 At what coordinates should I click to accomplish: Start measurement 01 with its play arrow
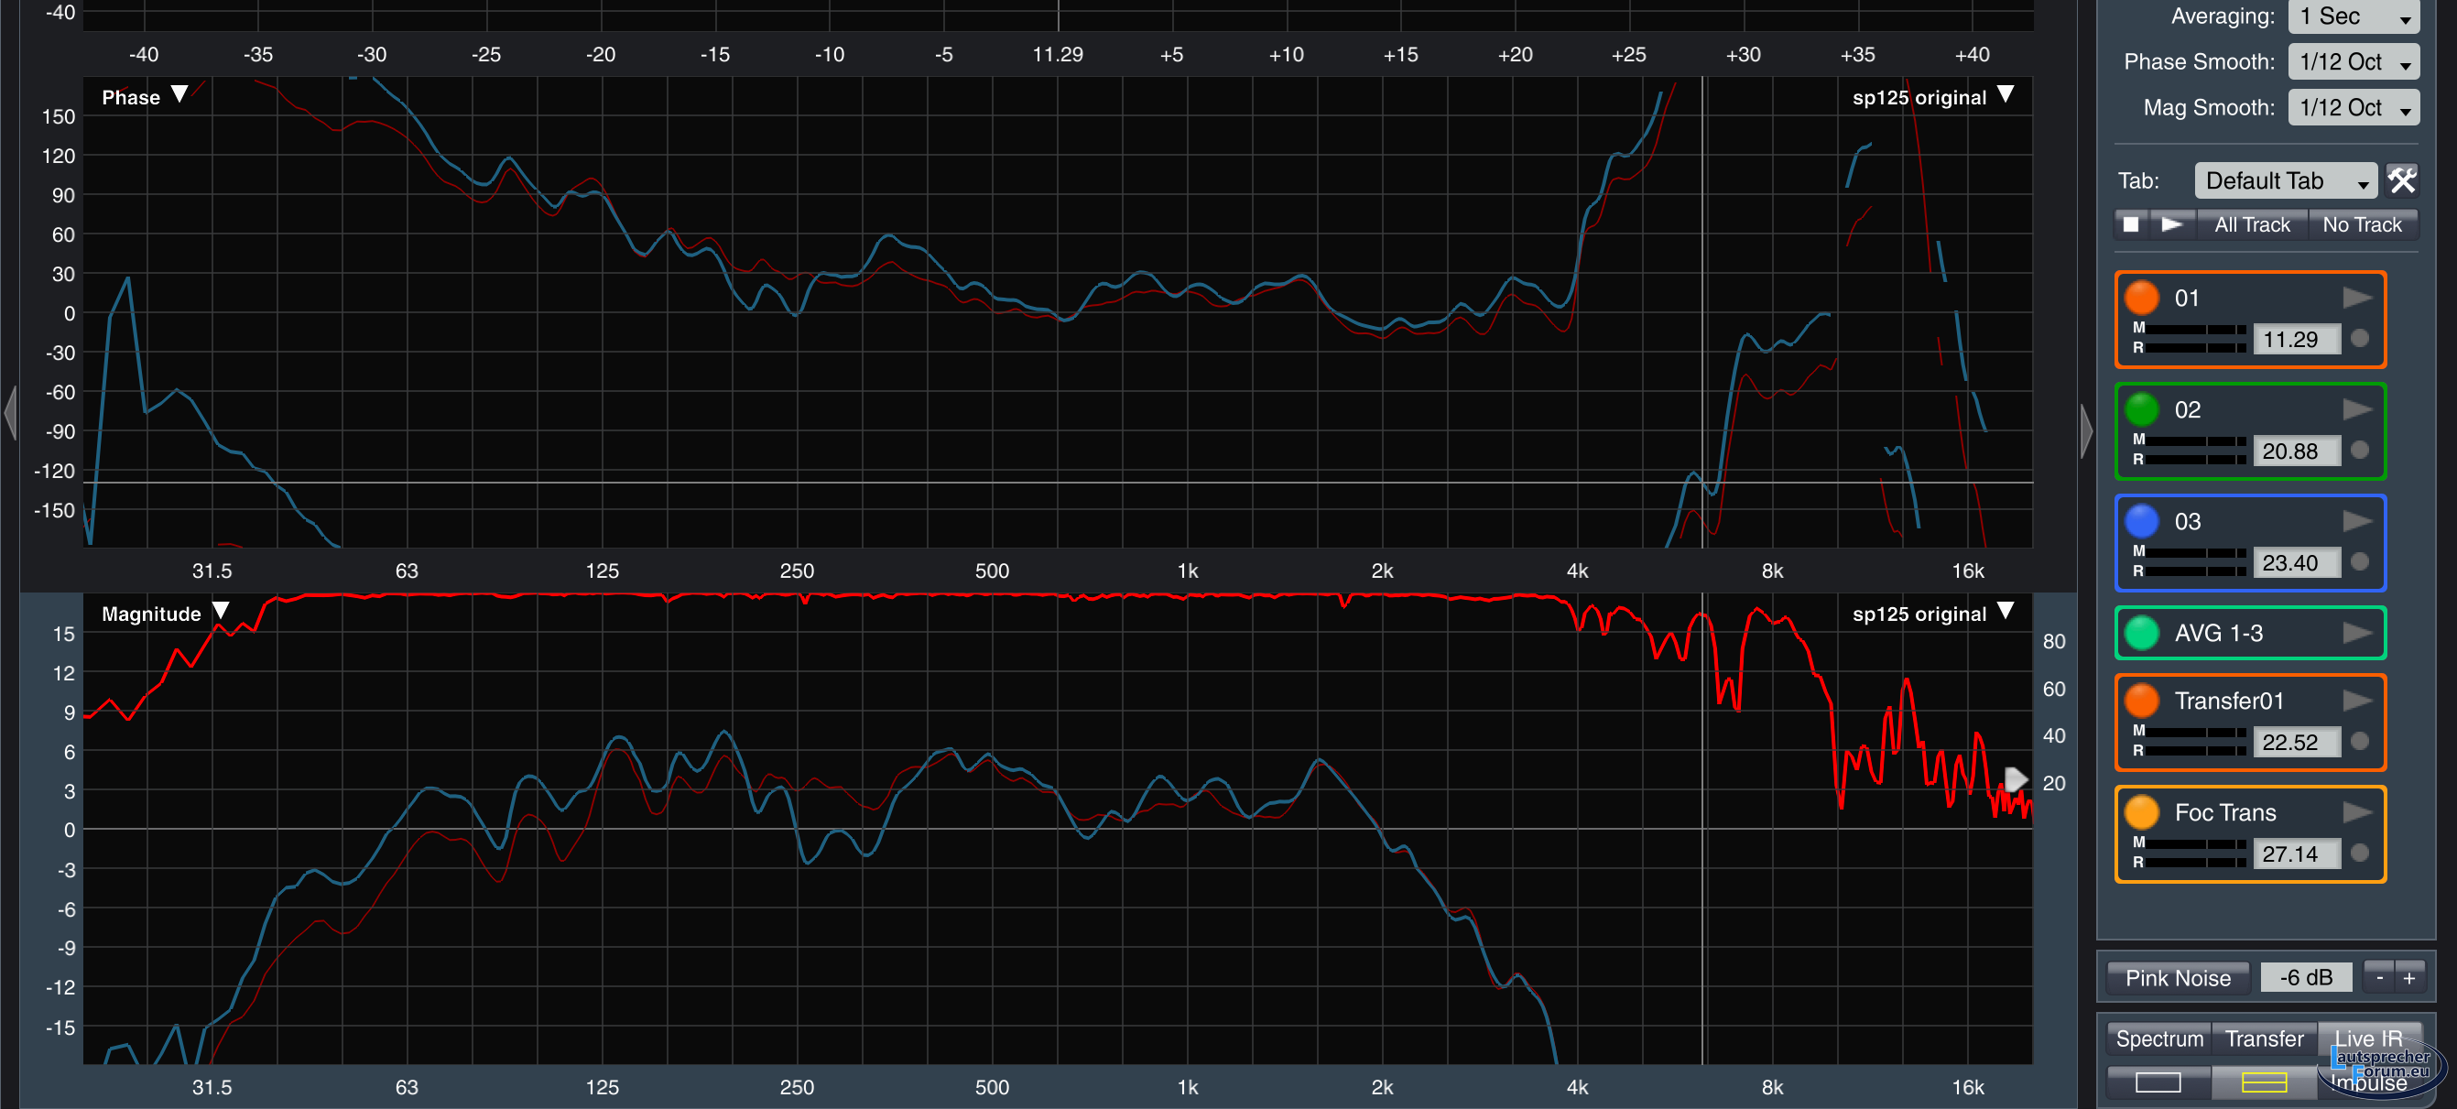coord(2356,299)
